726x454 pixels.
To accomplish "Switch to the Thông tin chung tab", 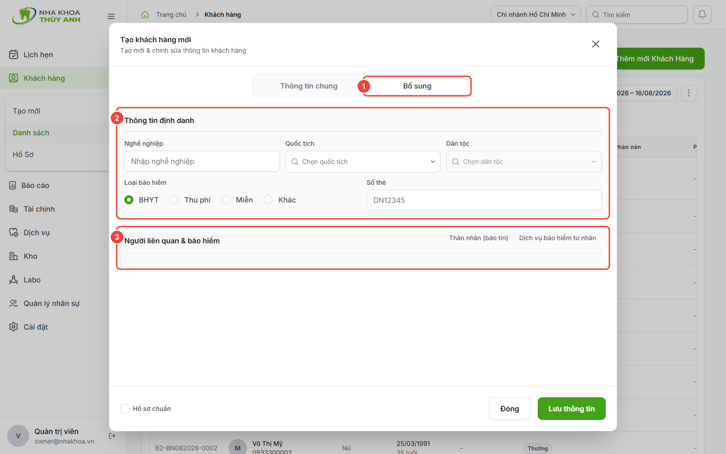I will click(309, 86).
